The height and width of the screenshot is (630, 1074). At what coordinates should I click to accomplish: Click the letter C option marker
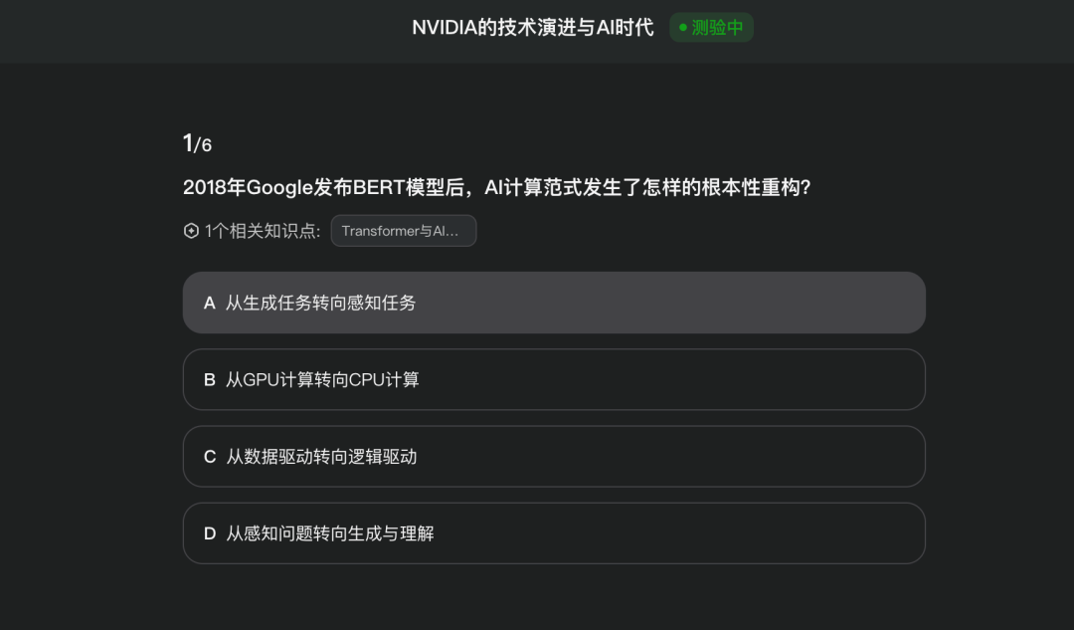tap(210, 457)
